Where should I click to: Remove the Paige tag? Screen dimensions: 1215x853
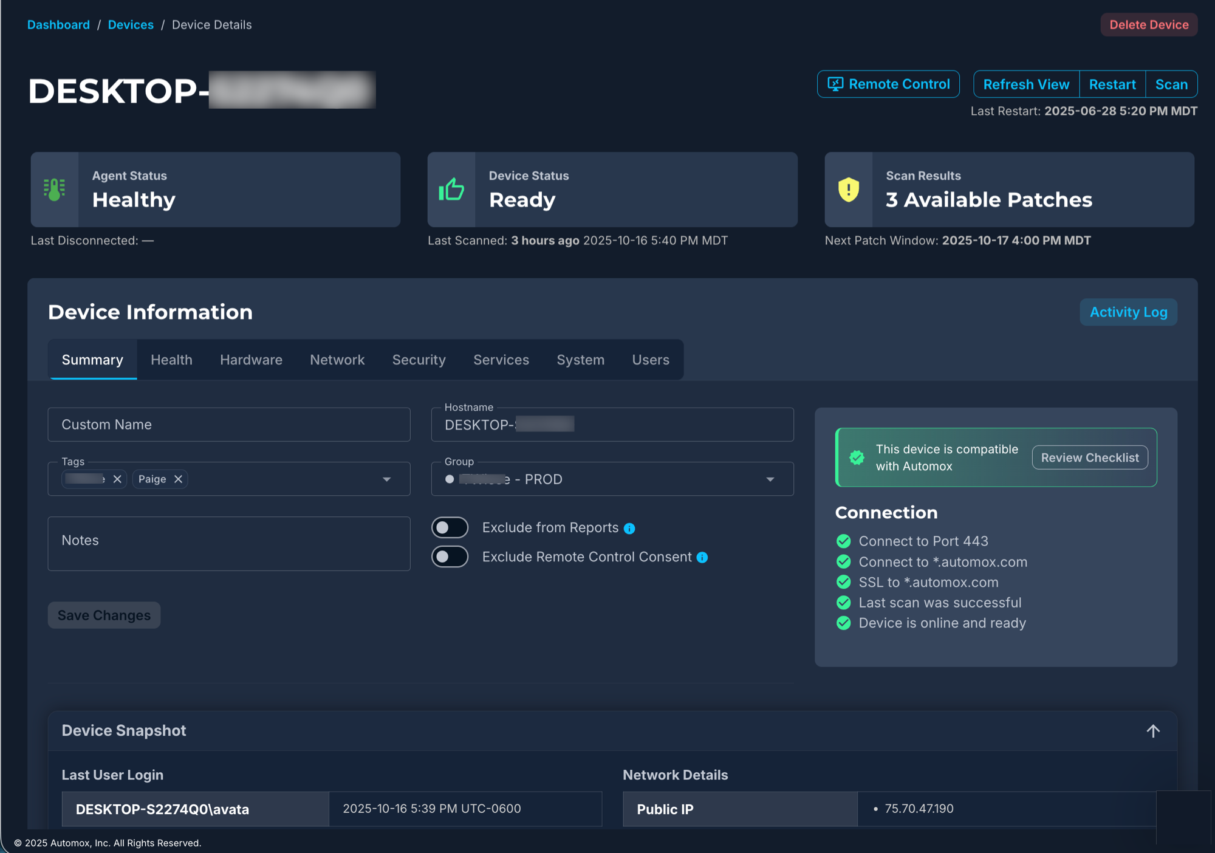point(178,479)
